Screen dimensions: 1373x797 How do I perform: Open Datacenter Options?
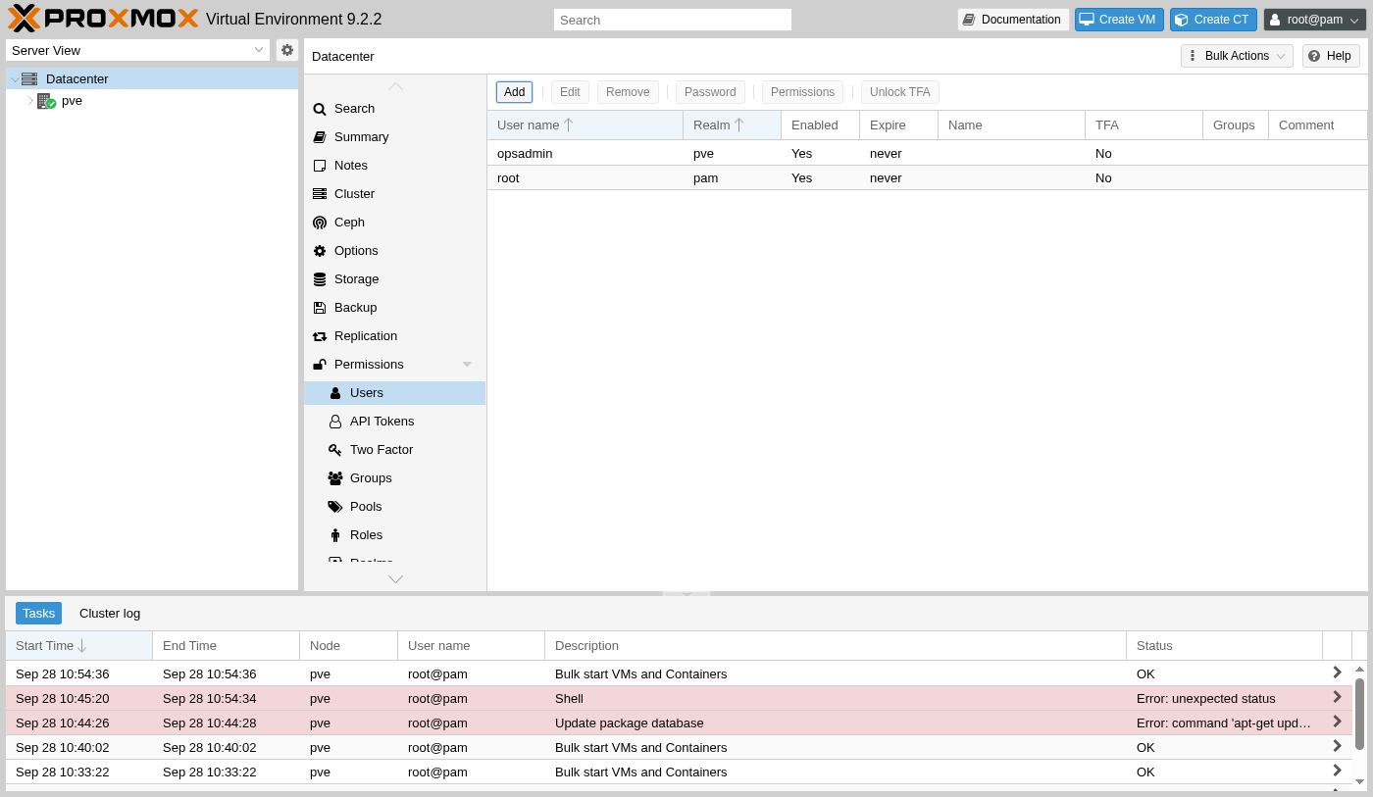tap(394, 251)
